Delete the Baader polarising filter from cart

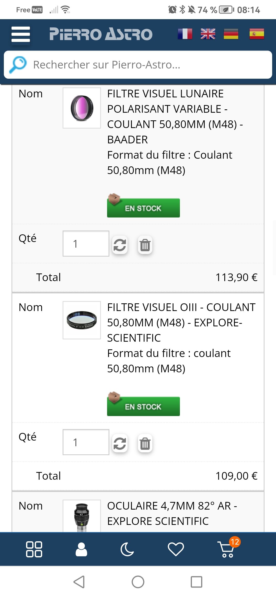pos(145,245)
